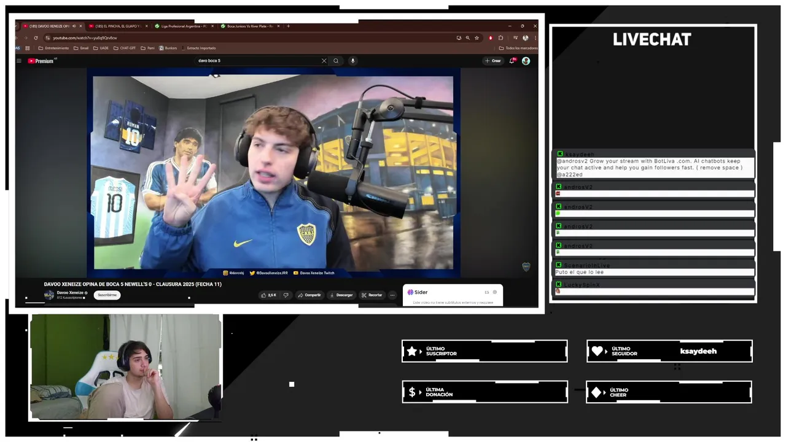The image size is (786, 442).
Task: Open Sider panel settings gear
Action: click(495, 292)
